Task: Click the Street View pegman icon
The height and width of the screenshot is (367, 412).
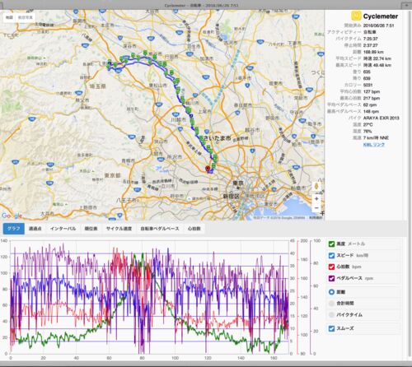Action: click(316, 186)
